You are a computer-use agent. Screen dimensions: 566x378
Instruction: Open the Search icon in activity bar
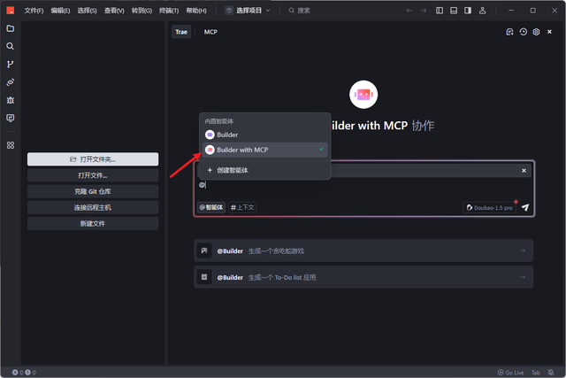[11, 46]
